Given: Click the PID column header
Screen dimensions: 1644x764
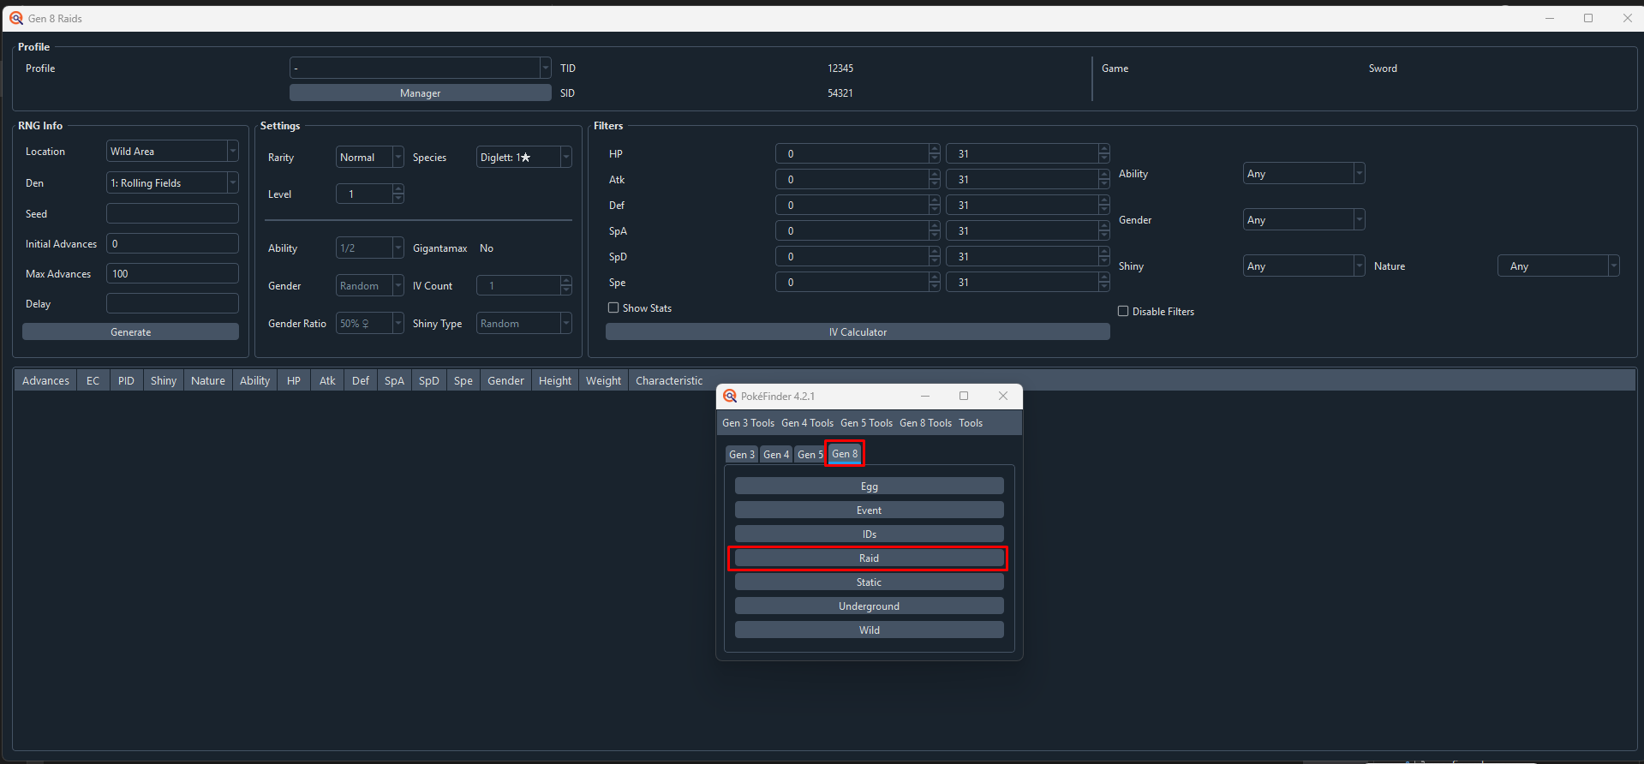Looking at the screenshot, I should point(126,380).
